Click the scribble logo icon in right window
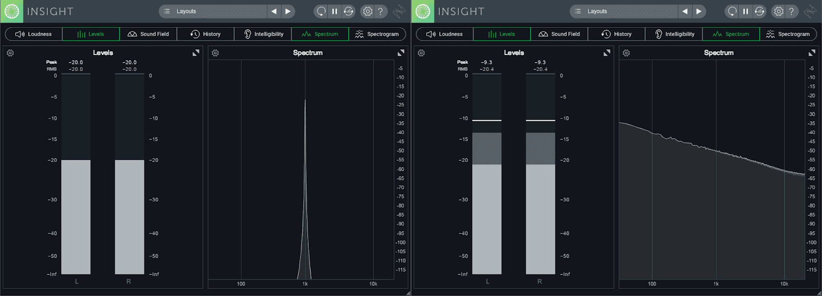Screen dimensions: 822x296 point(810,11)
